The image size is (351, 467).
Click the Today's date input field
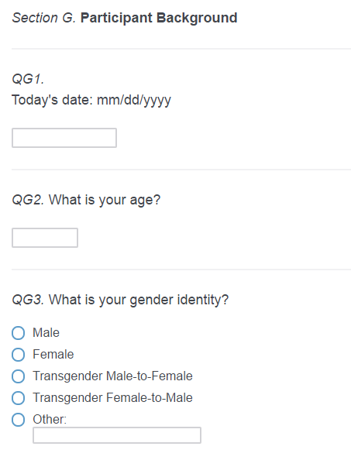64,138
